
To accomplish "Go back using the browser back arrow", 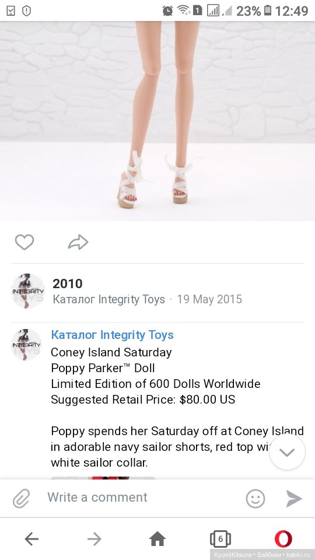I will 32,538.
